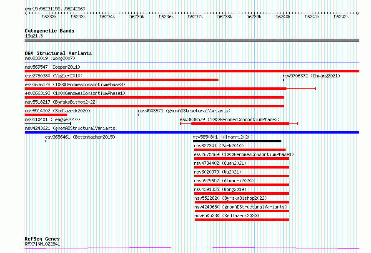Image resolution: width=371 pixels, height=253 pixels.
Task: Click the thick blue bar of nsv4243621
Action: (x=192, y=132)
